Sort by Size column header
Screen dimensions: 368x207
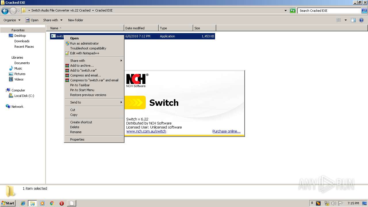(x=204, y=28)
